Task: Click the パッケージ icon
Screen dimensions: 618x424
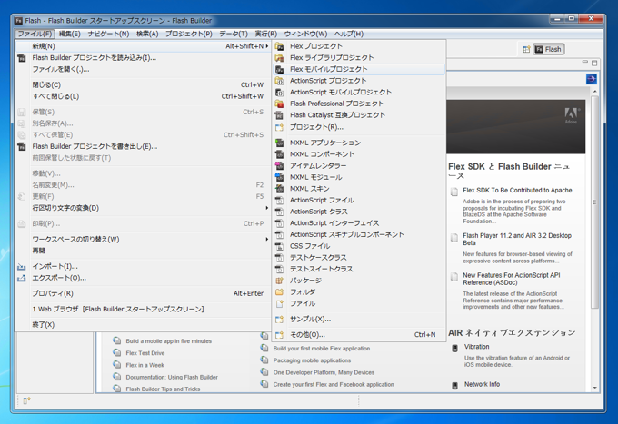Action: 279,281
